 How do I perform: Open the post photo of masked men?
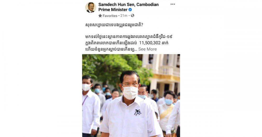tap(131, 96)
